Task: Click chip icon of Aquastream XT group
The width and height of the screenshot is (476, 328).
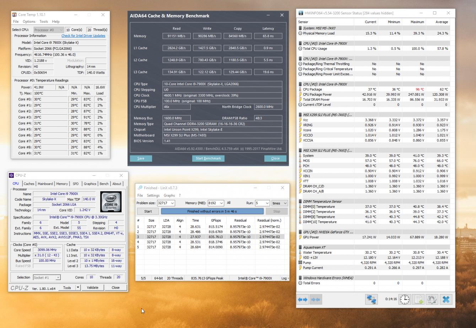Action: (x=300, y=247)
